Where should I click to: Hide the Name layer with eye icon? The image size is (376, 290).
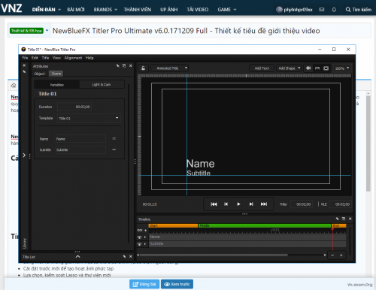[x=139, y=237]
